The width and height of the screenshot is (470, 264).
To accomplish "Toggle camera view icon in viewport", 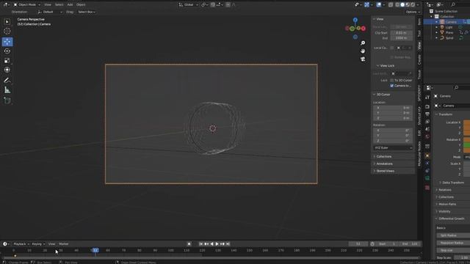I will click(x=363, y=59).
